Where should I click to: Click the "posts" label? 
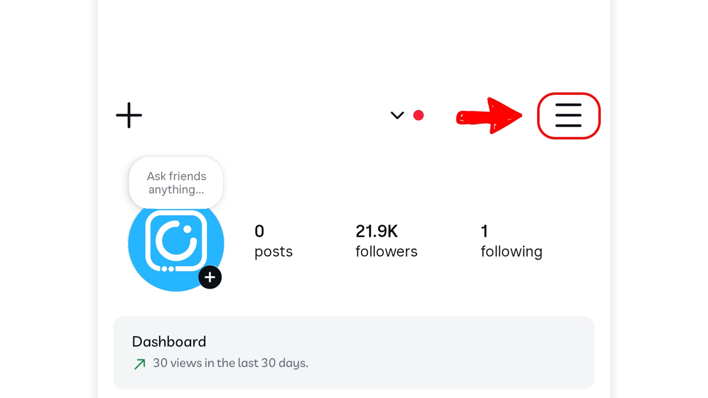(273, 252)
